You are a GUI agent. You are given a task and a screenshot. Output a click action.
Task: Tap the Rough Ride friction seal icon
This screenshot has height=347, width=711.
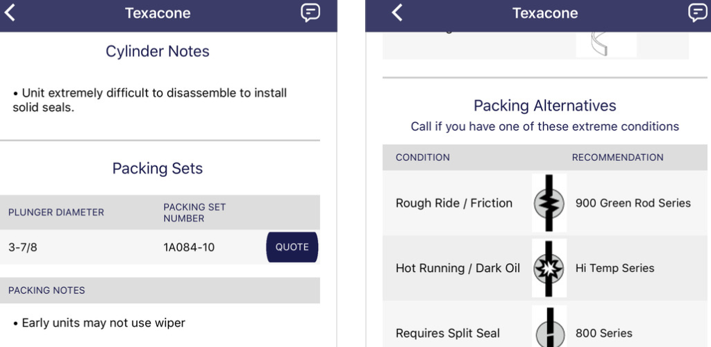point(549,203)
